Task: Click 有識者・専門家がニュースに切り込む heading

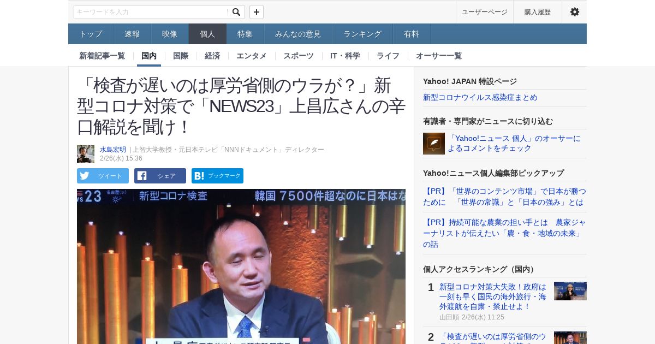Action: pyautogui.click(x=488, y=121)
